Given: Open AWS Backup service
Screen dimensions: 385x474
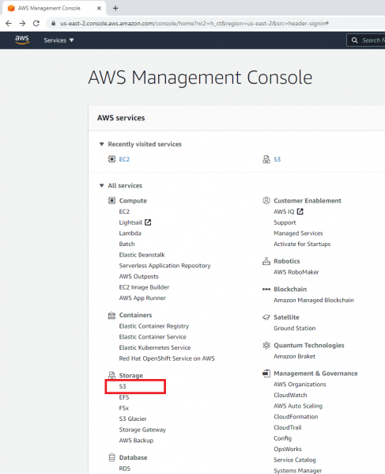Looking at the screenshot, I should 136,441.
